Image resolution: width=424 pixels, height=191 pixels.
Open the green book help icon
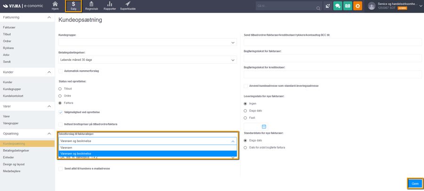point(348,6)
